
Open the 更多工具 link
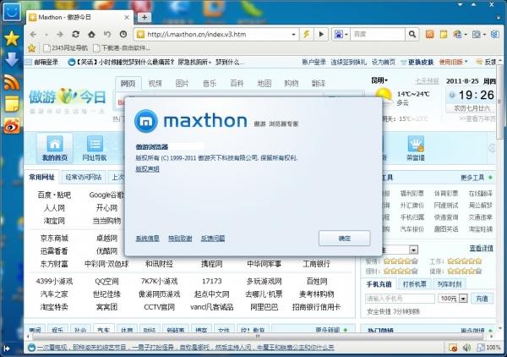click(x=472, y=178)
